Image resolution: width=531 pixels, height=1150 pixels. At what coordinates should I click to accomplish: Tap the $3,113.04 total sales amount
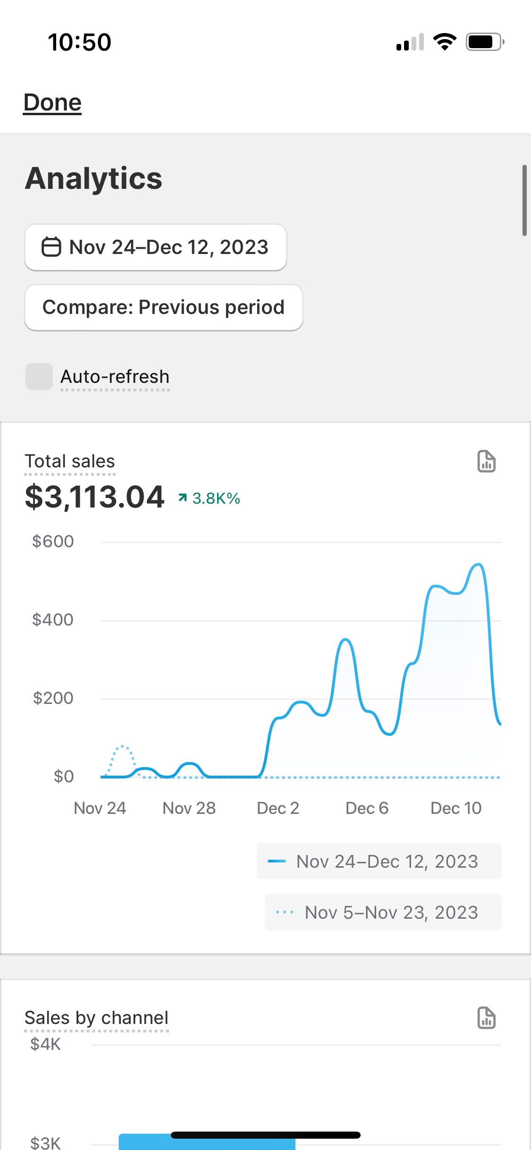point(94,497)
